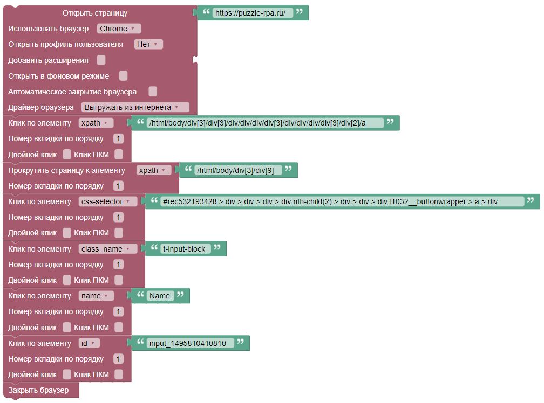The width and height of the screenshot is (544, 403).
Task: Tick Двойной клик in the css-selector click block
Action: pyautogui.click(x=67, y=233)
